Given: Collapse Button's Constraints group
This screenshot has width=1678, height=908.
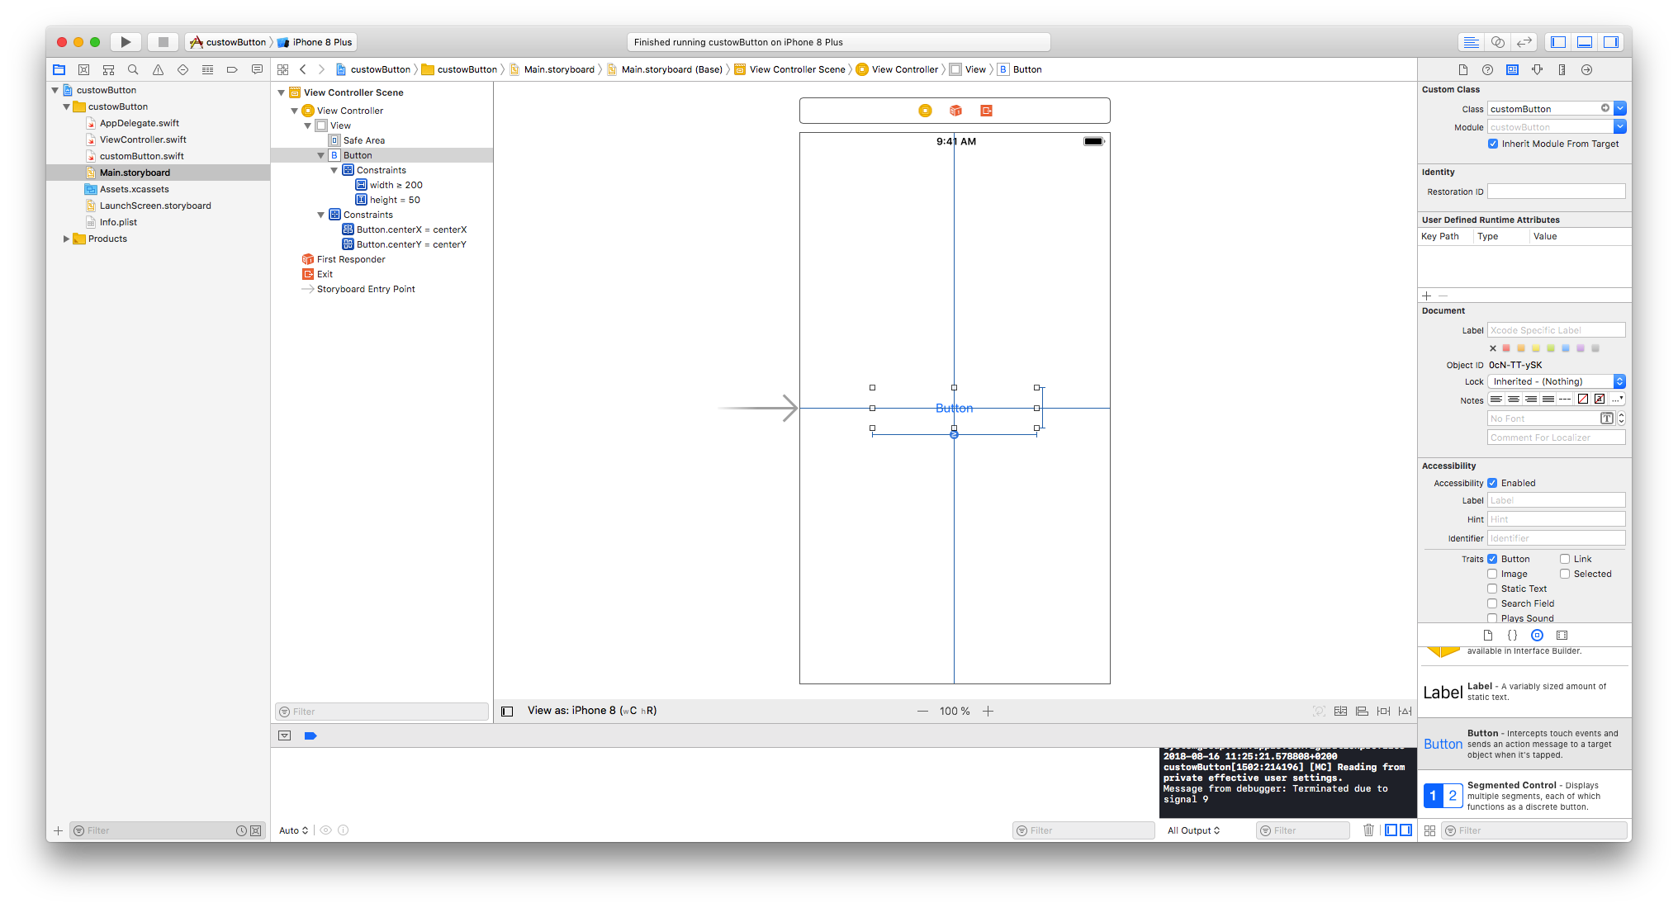Looking at the screenshot, I should pyautogui.click(x=334, y=171).
